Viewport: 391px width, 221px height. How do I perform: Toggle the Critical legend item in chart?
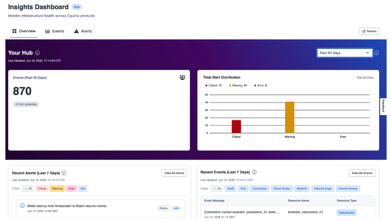pos(213,85)
